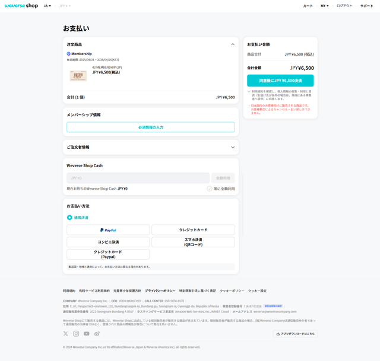Click the weverse@weversecompany.com email address
This screenshot has width=380, height=361.
[x=275, y=312]
